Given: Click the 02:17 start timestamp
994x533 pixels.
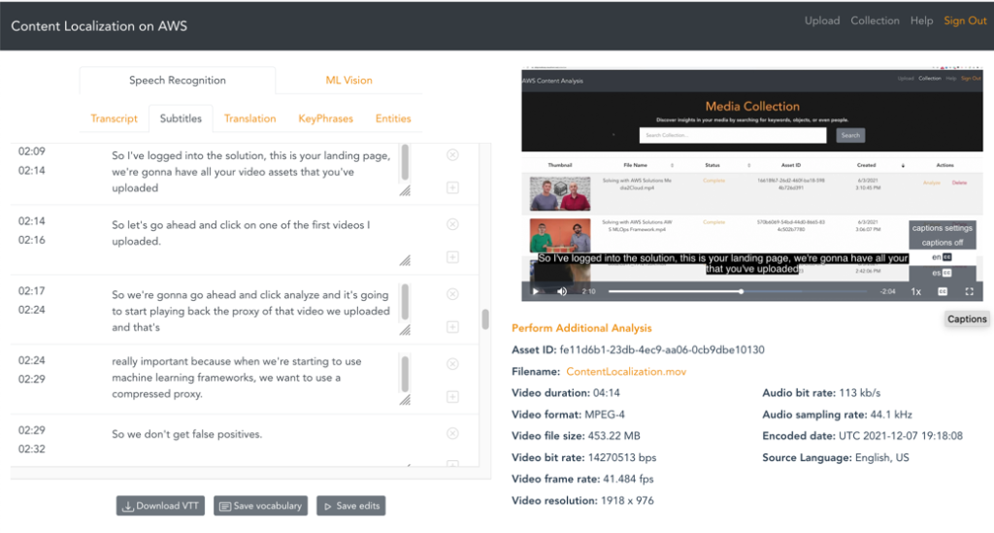Looking at the screenshot, I should pos(32,291).
